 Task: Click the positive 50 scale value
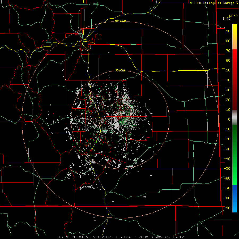(x=228, y=70)
